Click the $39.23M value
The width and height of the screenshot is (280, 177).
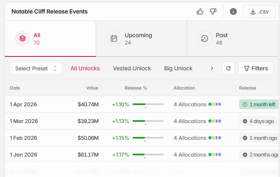88,121
